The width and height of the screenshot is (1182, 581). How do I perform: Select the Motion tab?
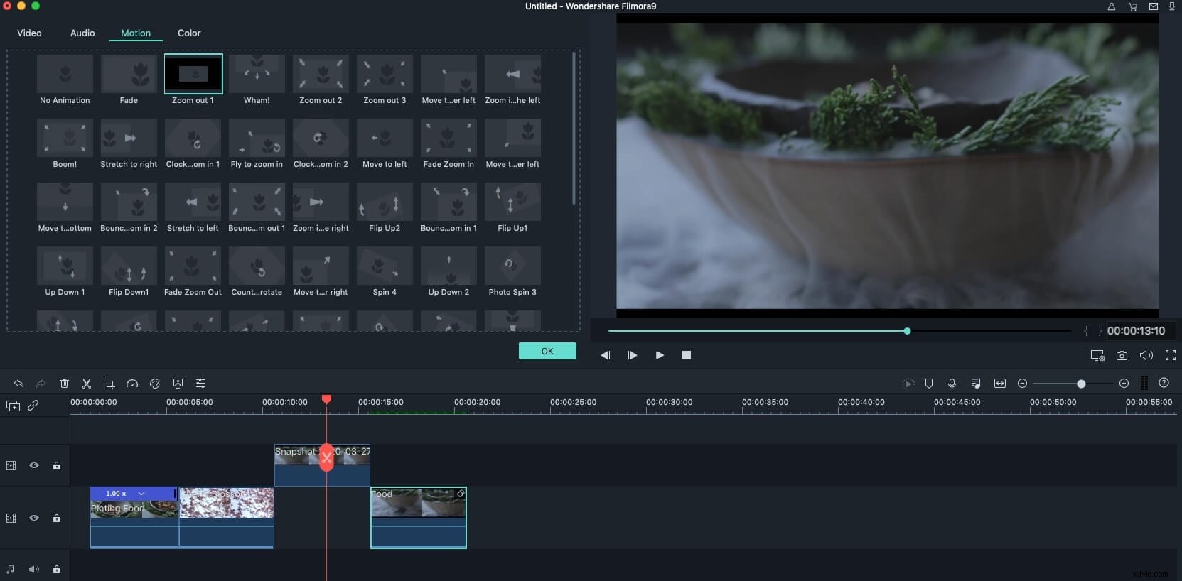pos(136,33)
